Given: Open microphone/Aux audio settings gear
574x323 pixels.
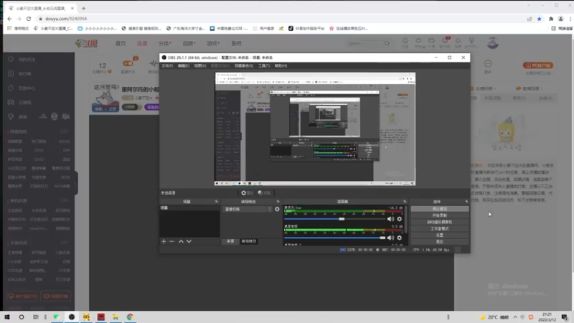Looking at the screenshot, I should pyautogui.click(x=400, y=219).
